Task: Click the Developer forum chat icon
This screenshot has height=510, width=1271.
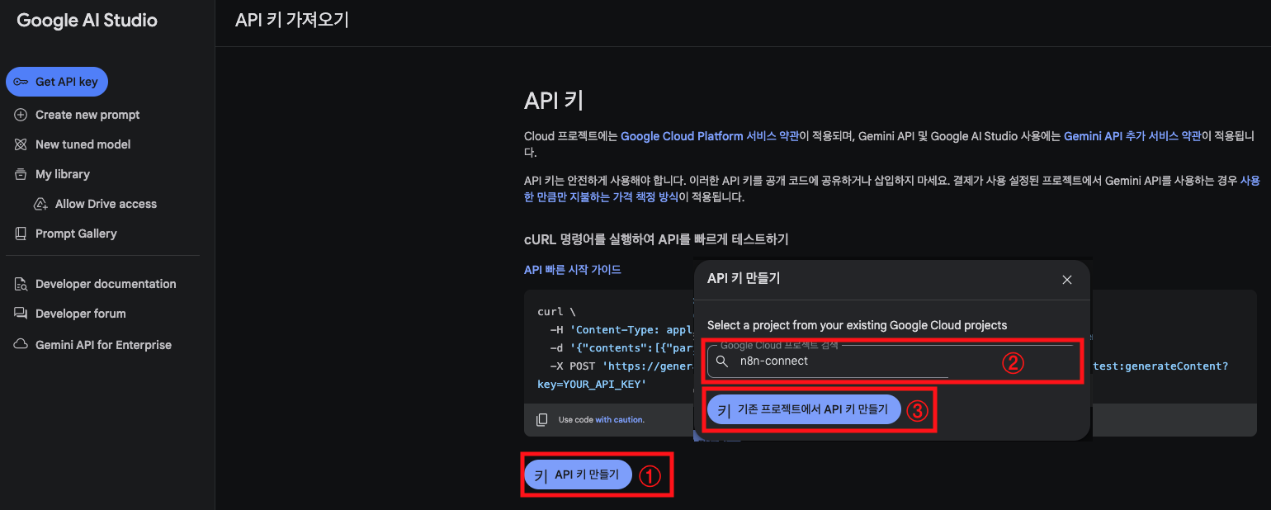Action: coord(21,314)
